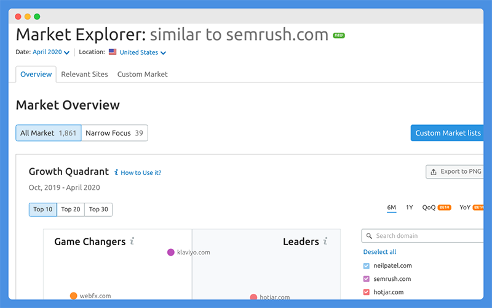Screen dimensions: 492x308
Task: Open the 'How to Use it?' link
Action: coord(141,172)
